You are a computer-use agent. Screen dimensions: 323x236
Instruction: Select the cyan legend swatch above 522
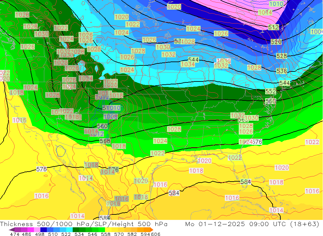point(69,230)
